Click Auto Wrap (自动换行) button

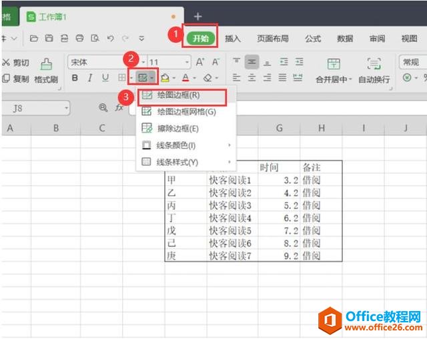[374, 71]
